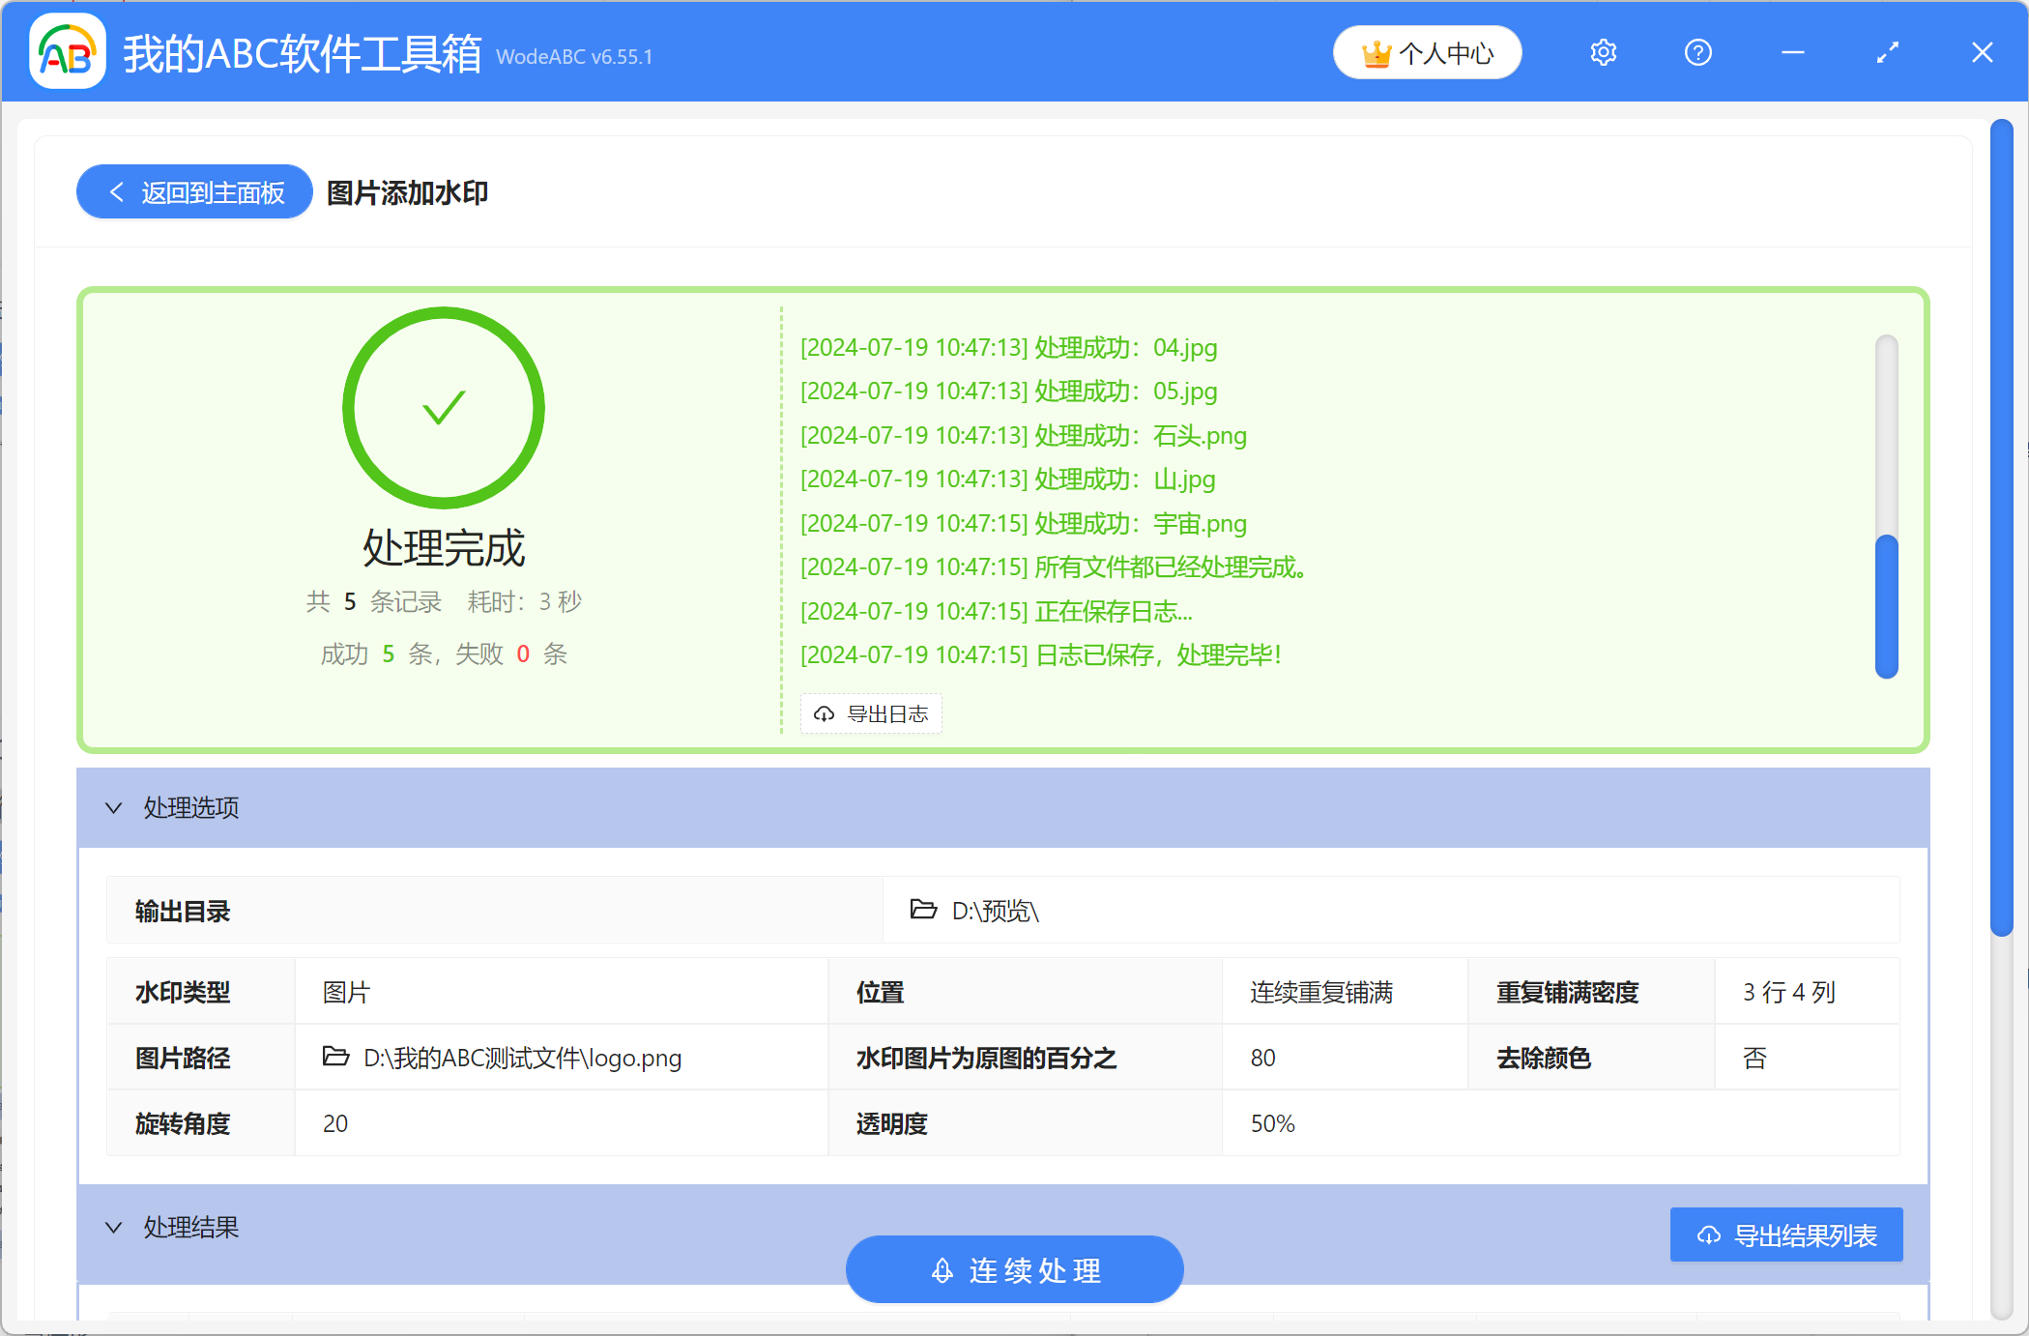Collapse the 处理选项 section chevron
This screenshot has width=2029, height=1336.
click(114, 807)
